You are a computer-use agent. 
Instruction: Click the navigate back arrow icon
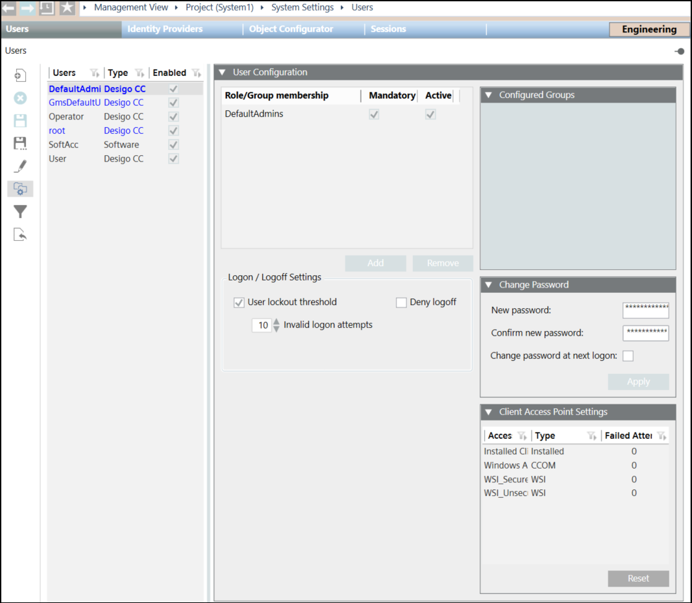point(9,8)
